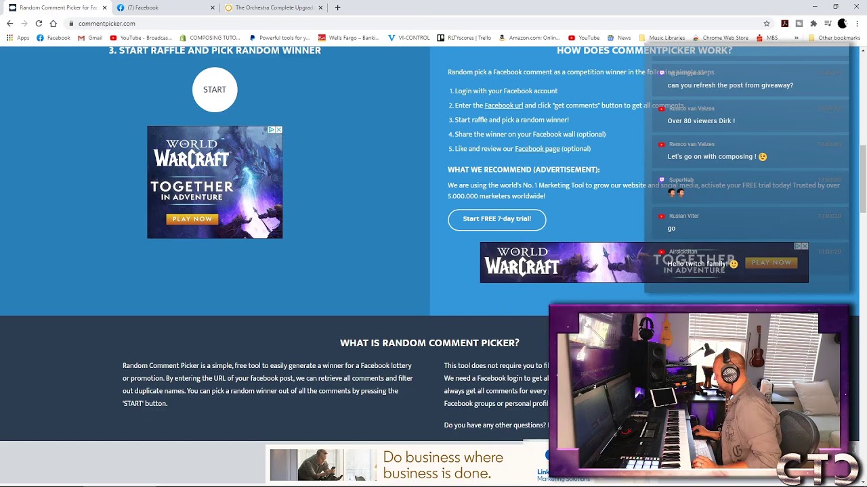867x487 pixels.
Task: Click '3. START RAFFLE AND PICK RANDOM WINNER' heading
Action: [x=215, y=51]
